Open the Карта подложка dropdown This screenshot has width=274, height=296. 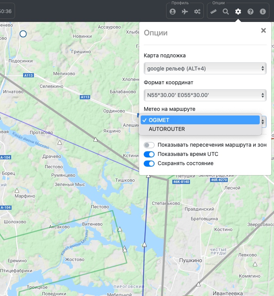205,69
